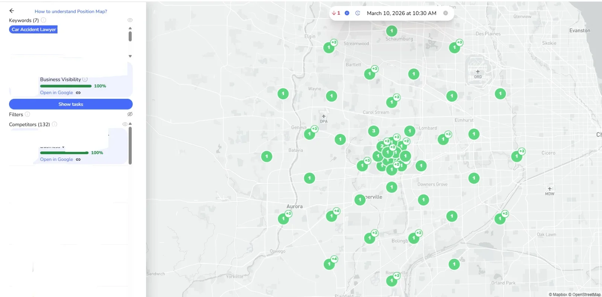Image resolution: width=602 pixels, height=297 pixels.
Task: Toggle Competitors section visibility eye
Action: click(125, 124)
